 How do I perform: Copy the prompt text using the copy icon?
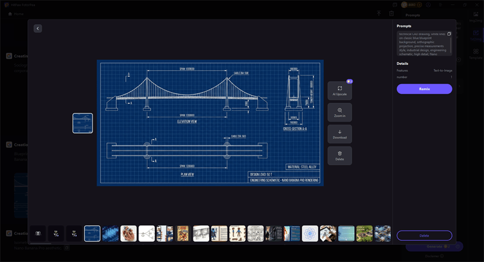coord(449,34)
